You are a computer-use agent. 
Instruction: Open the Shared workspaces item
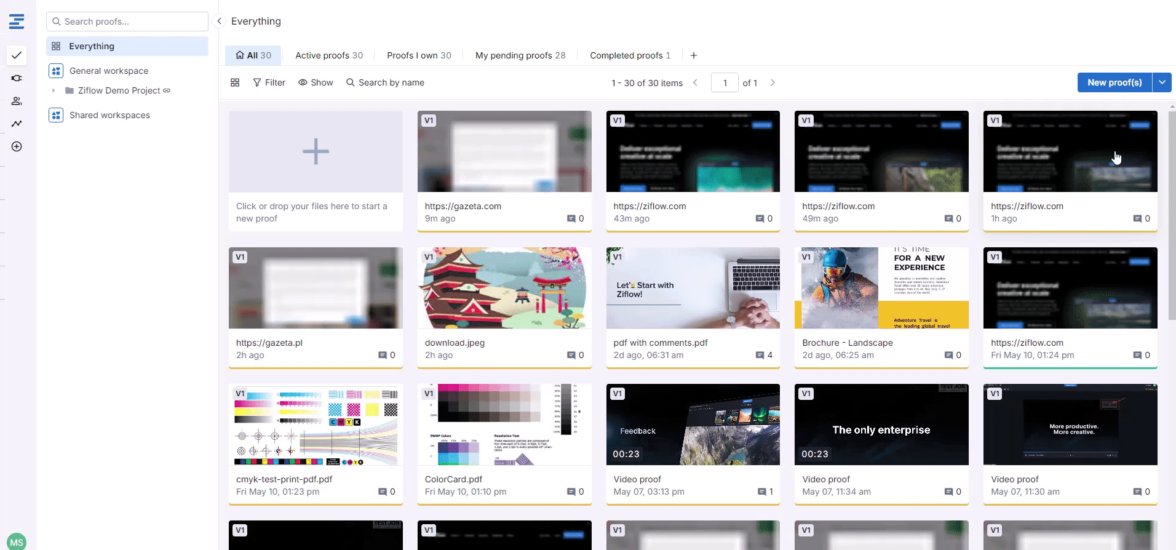coord(109,115)
